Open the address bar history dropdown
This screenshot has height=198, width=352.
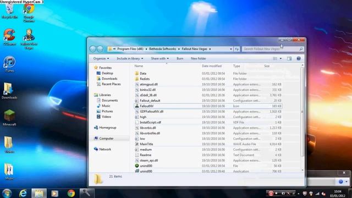pyautogui.click(x=231, y=49)
